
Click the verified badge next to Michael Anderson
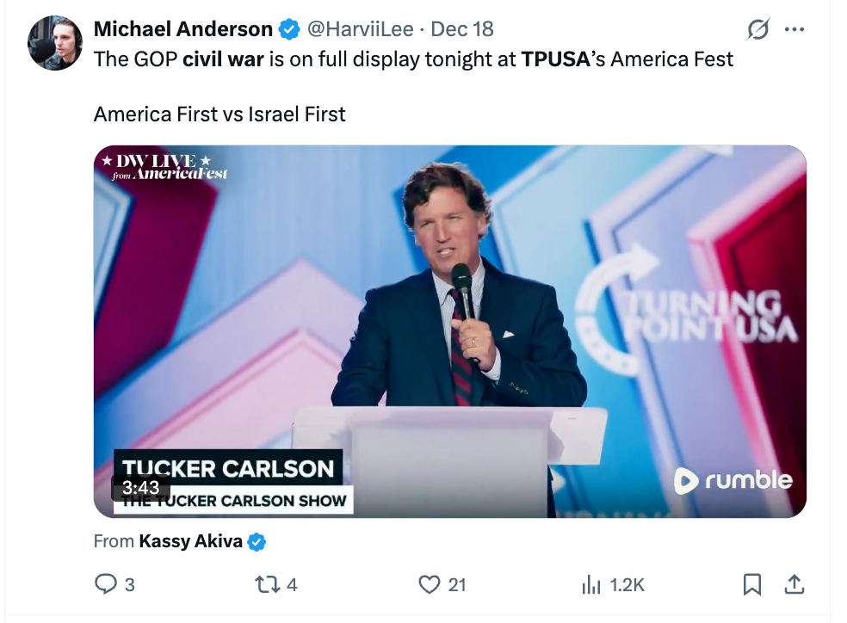[288, 29]
